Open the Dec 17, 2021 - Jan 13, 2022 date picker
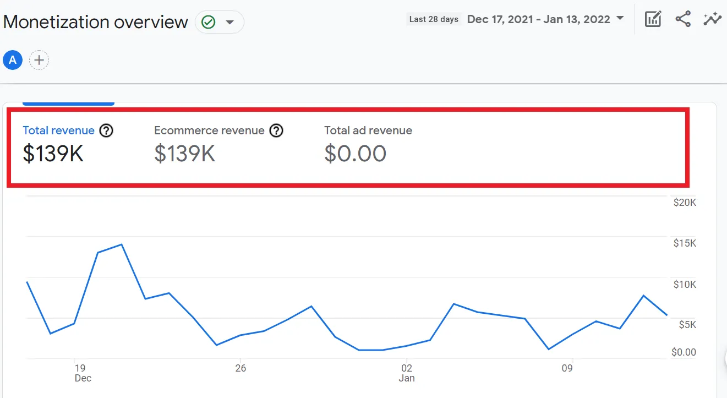 [x=538, y=19]
